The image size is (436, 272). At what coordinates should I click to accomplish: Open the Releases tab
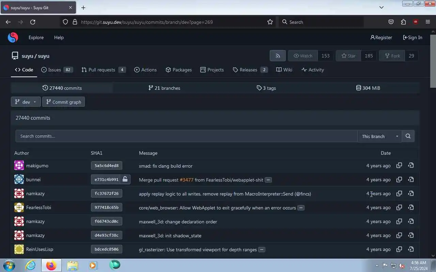pos(250,70)
